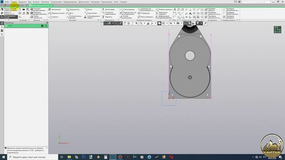The width and height of the screenshot is (285, 160).
Task: Open the Правка menu
Action: point(14,2)
